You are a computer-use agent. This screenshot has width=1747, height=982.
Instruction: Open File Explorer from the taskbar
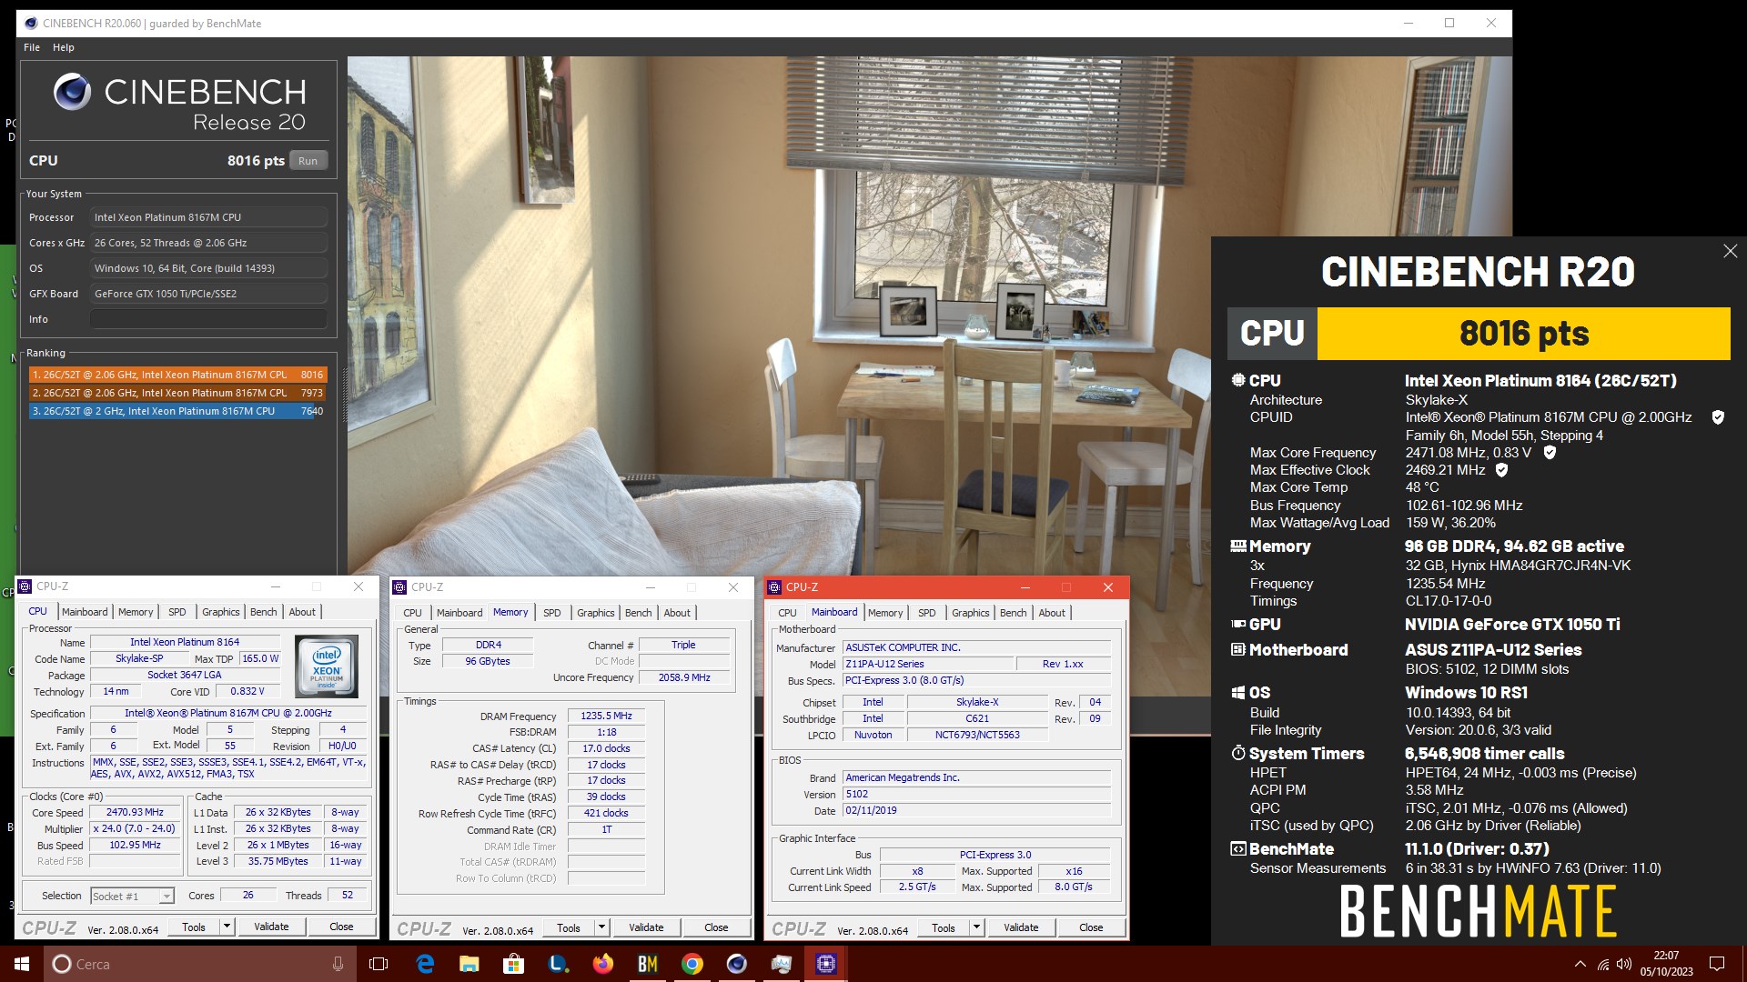470,964
